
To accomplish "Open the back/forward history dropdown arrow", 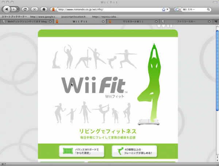I will point(18,9).
